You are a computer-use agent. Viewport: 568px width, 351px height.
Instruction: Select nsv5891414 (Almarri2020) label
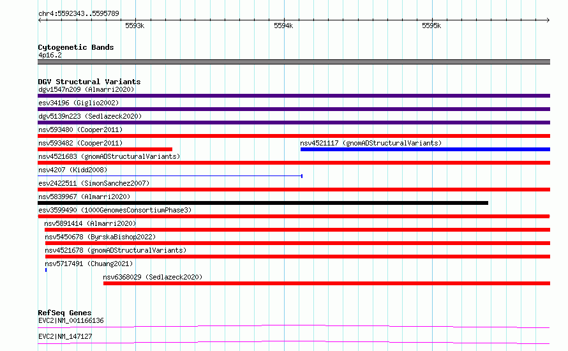(x=90, y=223)
